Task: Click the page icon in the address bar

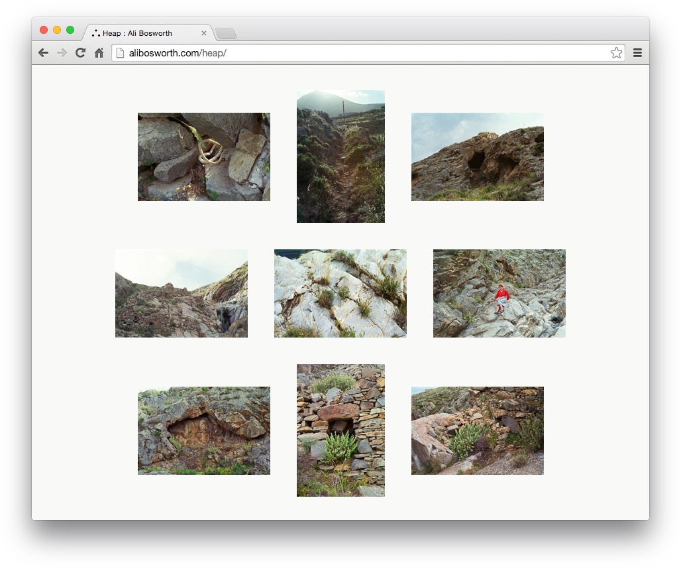Action: point(121,53)
